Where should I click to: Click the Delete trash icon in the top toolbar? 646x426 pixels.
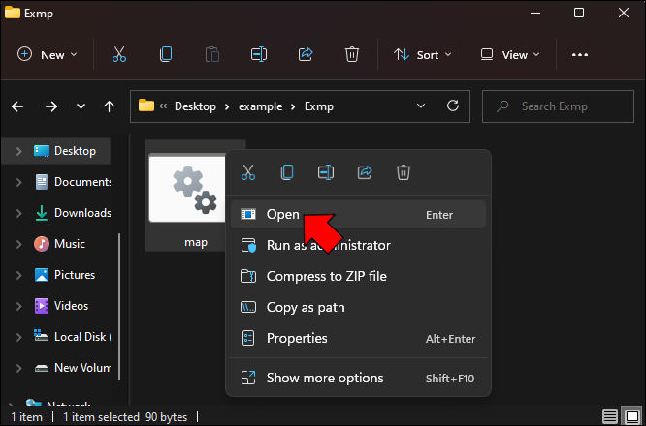click(x=353, y=55)
